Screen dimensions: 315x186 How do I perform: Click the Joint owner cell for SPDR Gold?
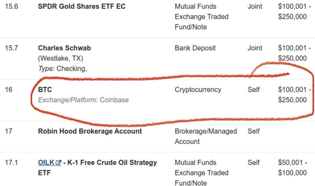point(255,6)
